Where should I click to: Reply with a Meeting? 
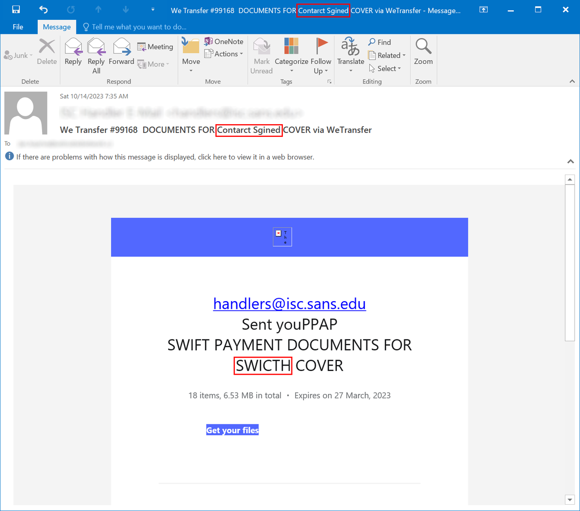(155, 47)
